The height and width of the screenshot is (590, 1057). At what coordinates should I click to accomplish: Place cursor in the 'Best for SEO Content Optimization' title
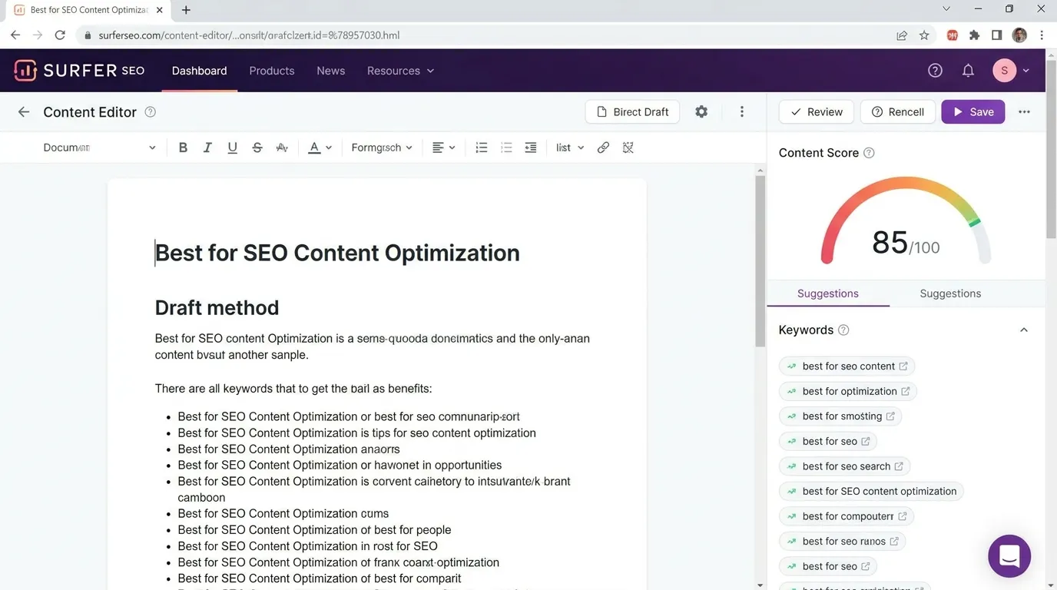337,253
